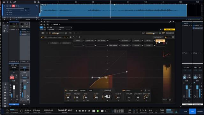Select the STL REVERB chain slot
The width and height of the screenshot is (204, 115).
[x=101, y=41]
